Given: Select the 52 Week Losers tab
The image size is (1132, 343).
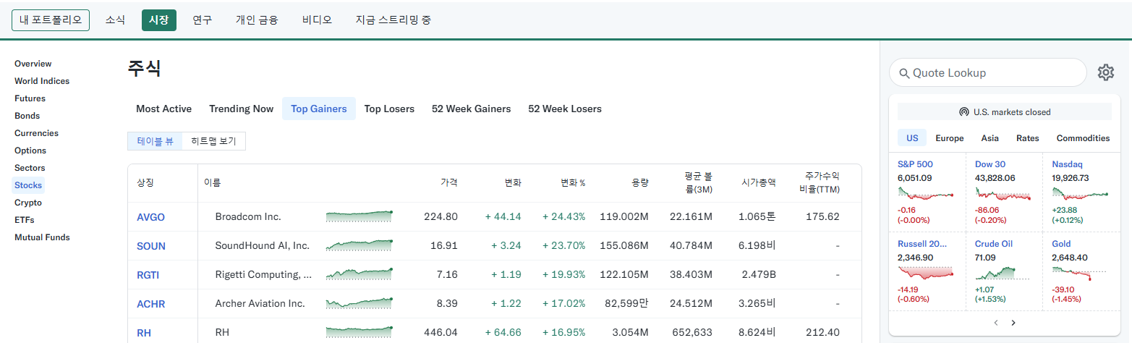Looking at the screenshot, I should coord(565,109).
